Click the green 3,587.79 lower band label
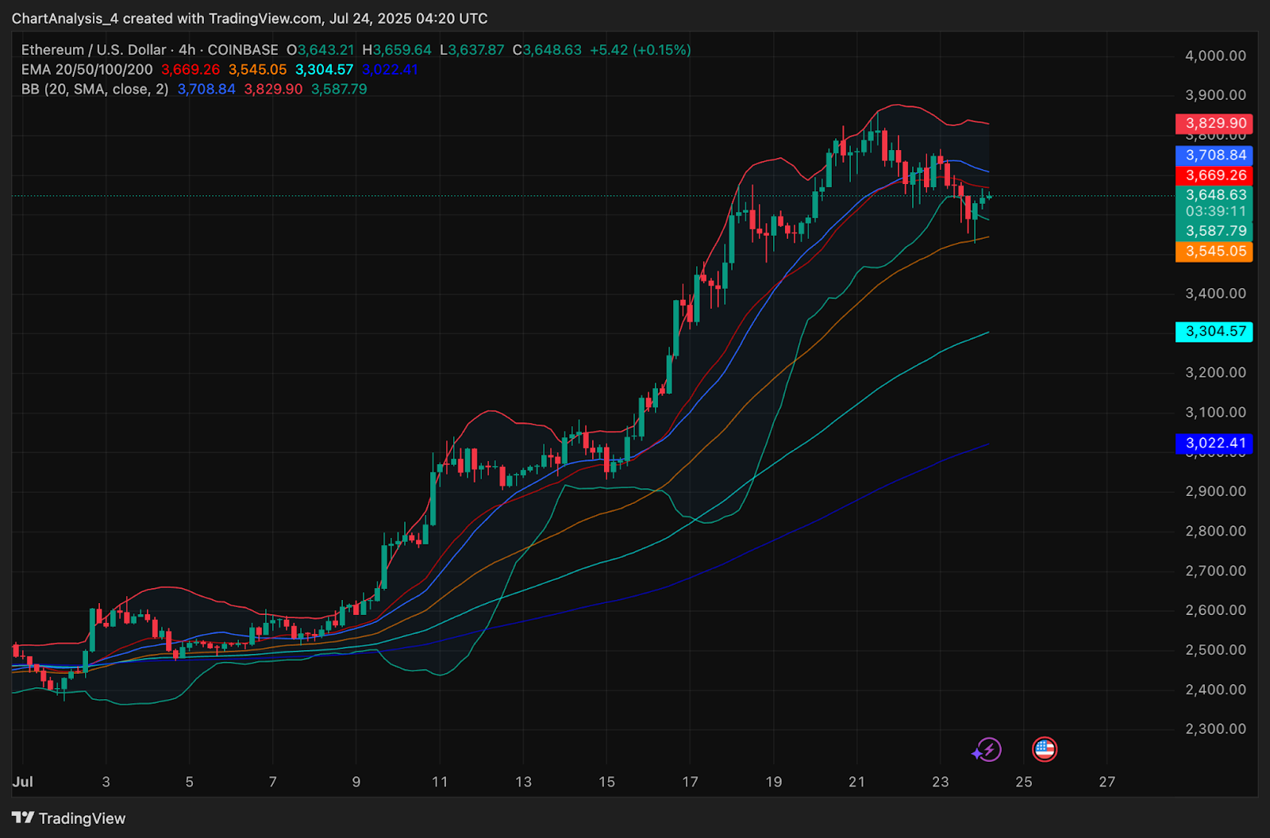Screen dimensions: 1270x838 (x=1214, y=232)
